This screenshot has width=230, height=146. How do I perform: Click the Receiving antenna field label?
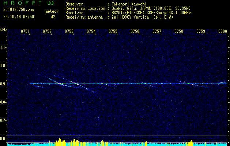point(84,17)
